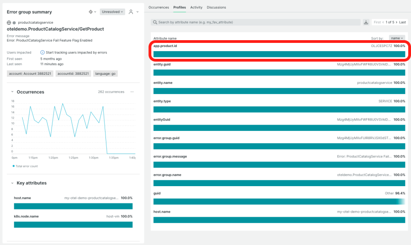The image size is (411, 245).
Task: Click the host-vm value for k8s.node.name
Action: click(113, 216)
